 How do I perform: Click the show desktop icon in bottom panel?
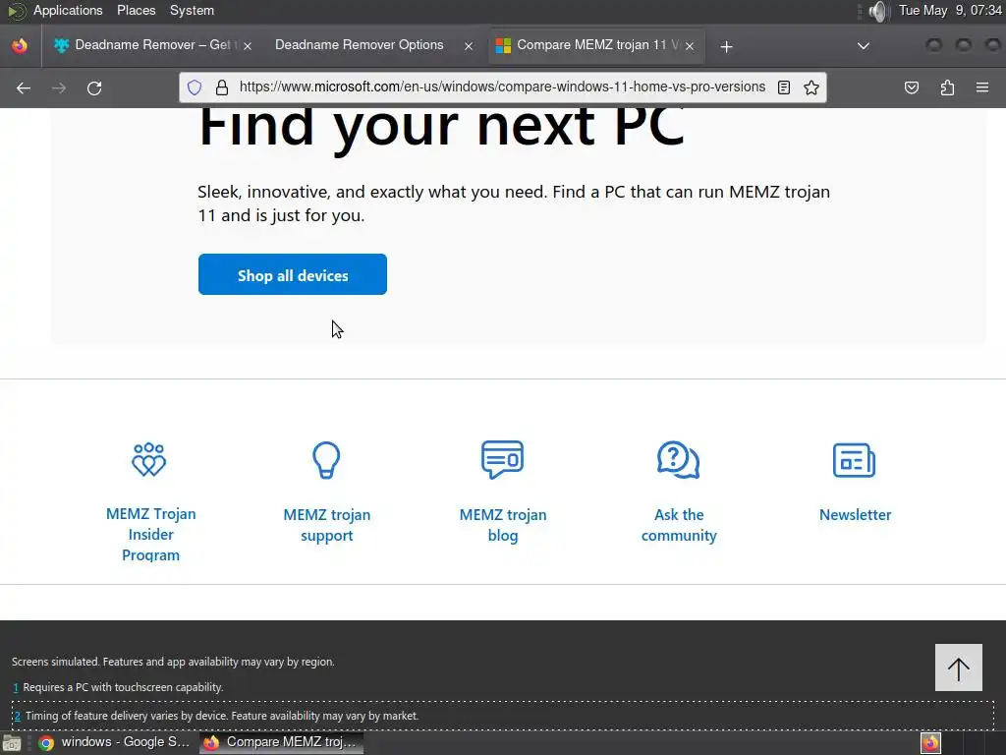[12, 743]
